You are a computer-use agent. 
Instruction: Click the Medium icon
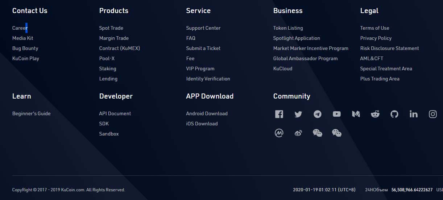click(x=356, y=114)
